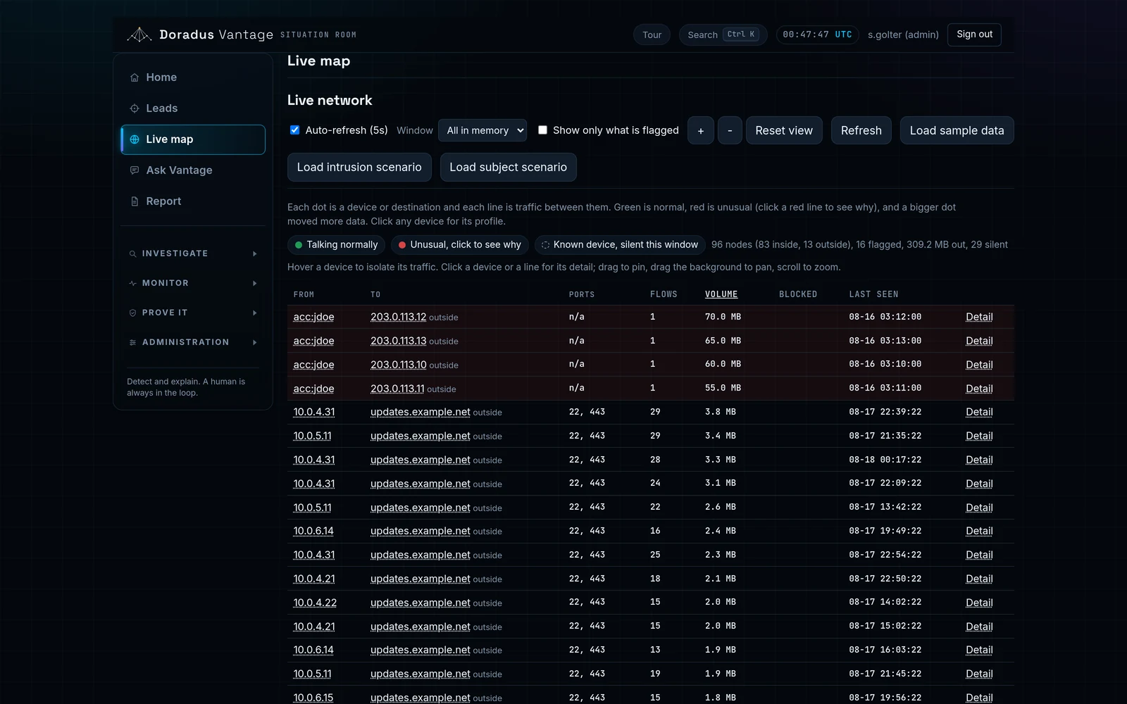Open Detail for the 203.0.113.10 row

click(x=979, y=365)
